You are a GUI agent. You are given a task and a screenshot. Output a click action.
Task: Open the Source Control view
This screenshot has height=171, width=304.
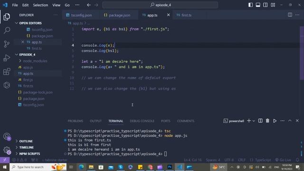7,44
